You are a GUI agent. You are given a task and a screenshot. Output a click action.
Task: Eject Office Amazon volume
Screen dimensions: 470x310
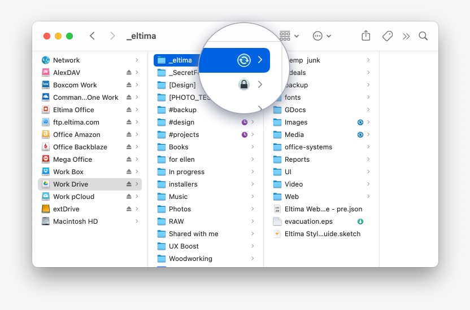(129, 135)
